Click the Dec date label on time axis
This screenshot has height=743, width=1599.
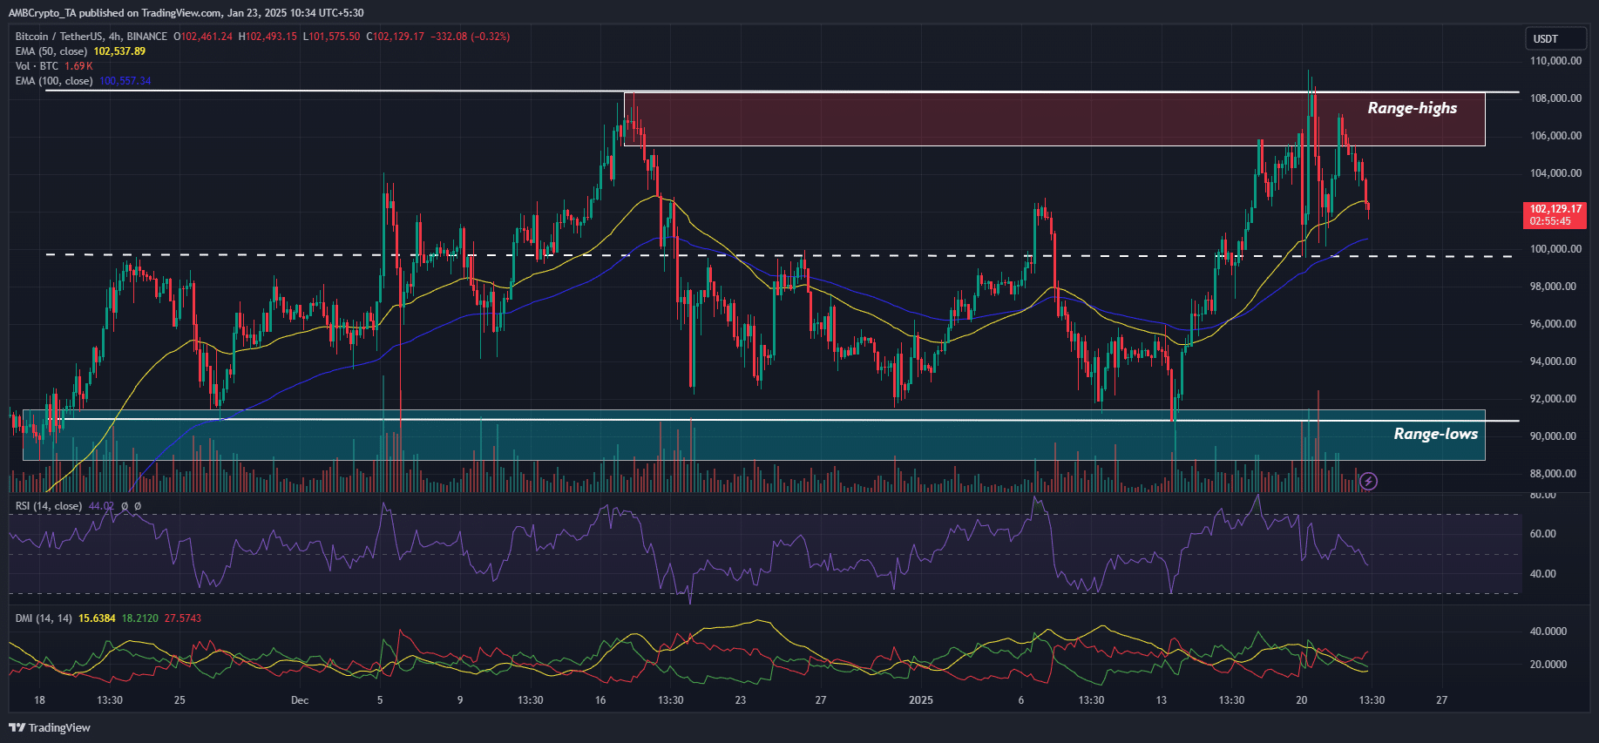coord(300,700)
